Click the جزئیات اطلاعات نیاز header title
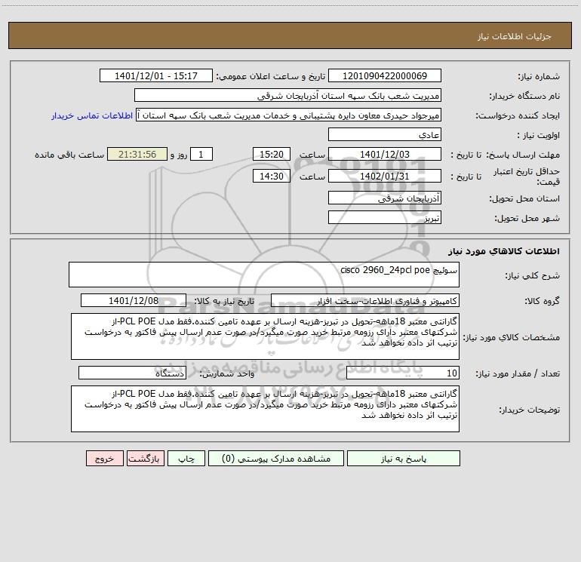Viewport: 581px width, 562px height. pyautogui.click(x=515, y=36)
